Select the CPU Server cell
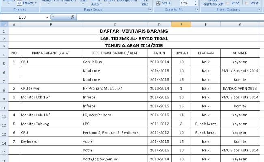 click(51, 88)
